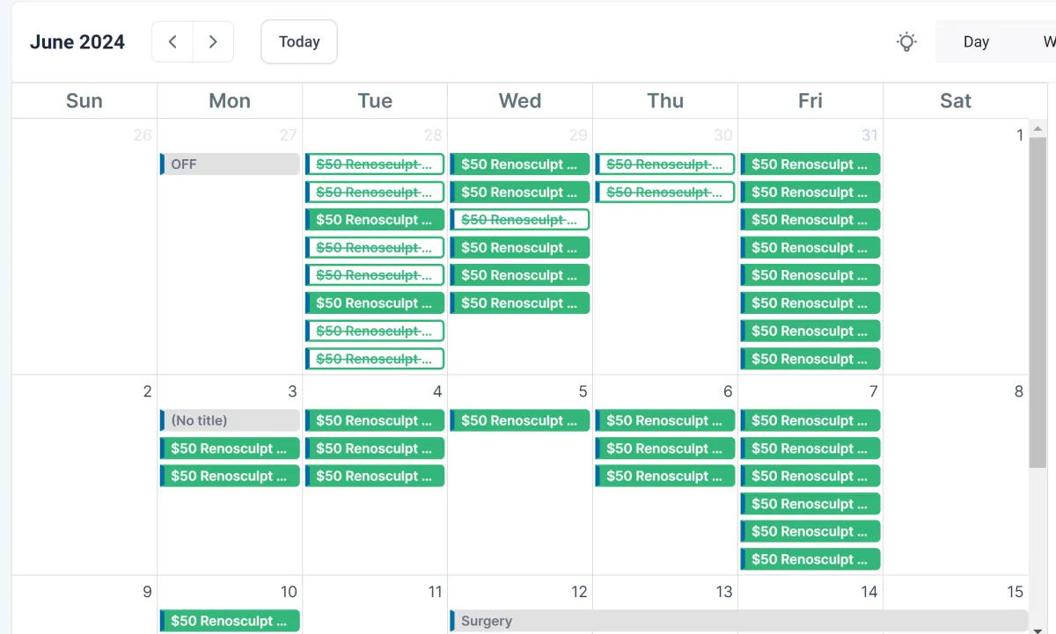
Task: Go to the previous month
Action: point(172,41)
